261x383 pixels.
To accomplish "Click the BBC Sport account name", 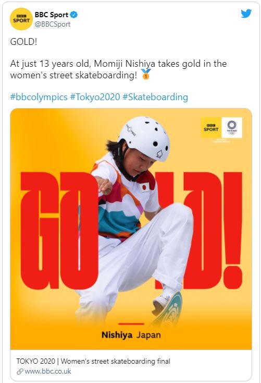I will pyautogui.click(x=52, y=15).
